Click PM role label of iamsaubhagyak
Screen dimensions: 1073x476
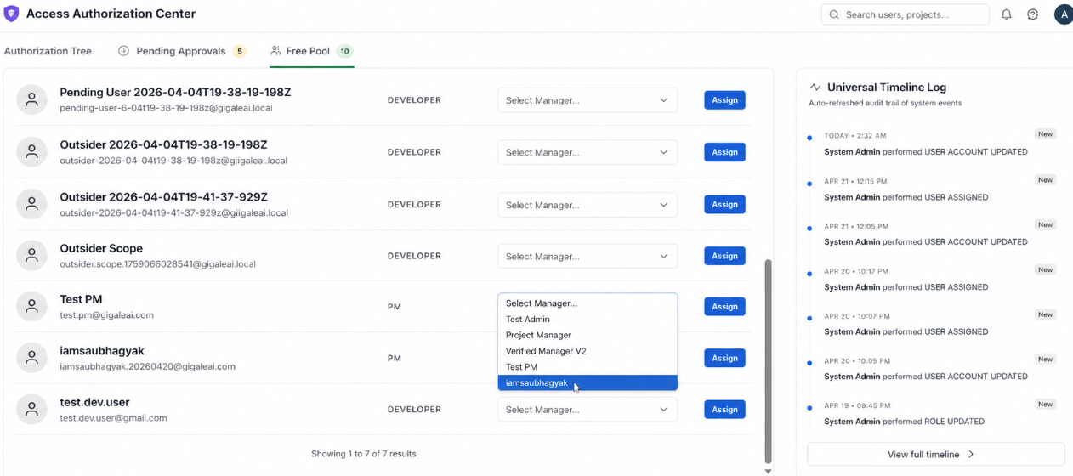(395, 359)
